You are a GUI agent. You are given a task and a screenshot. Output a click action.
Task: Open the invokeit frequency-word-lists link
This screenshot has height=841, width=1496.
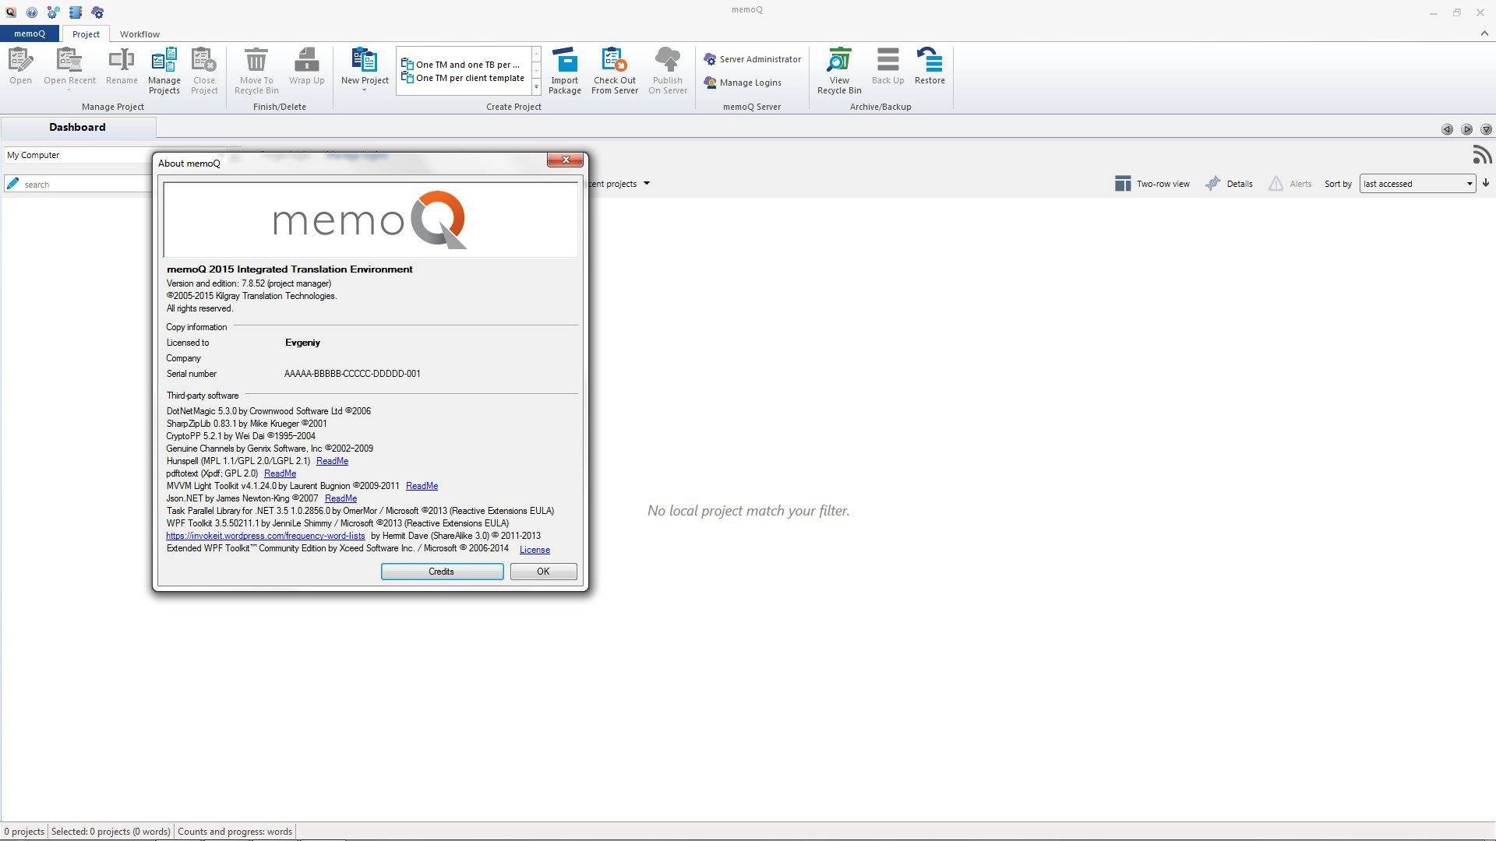coord(265,536)
